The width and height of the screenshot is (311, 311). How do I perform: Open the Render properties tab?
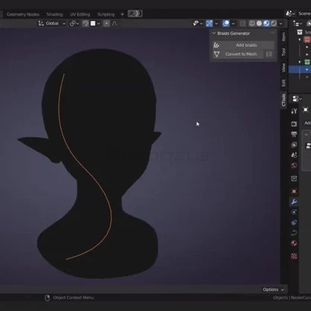tap(294, 124)
